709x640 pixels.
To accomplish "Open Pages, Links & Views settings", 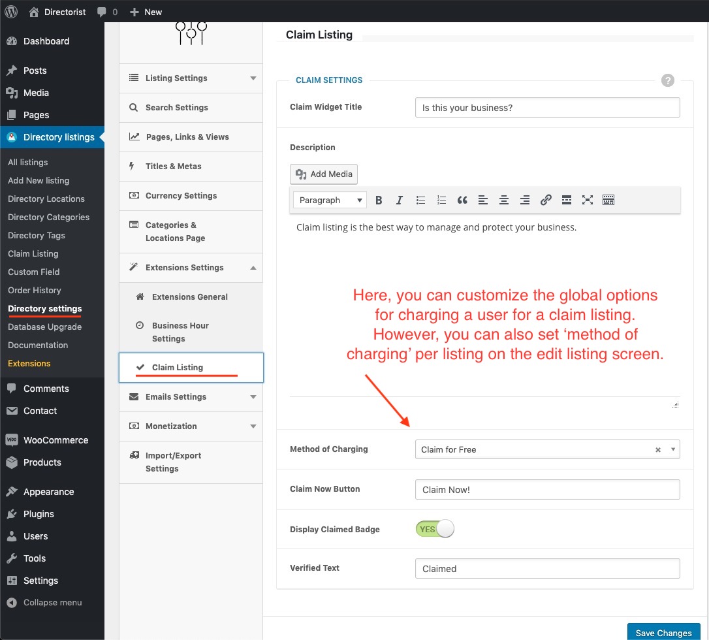I will tap(191, 137).
